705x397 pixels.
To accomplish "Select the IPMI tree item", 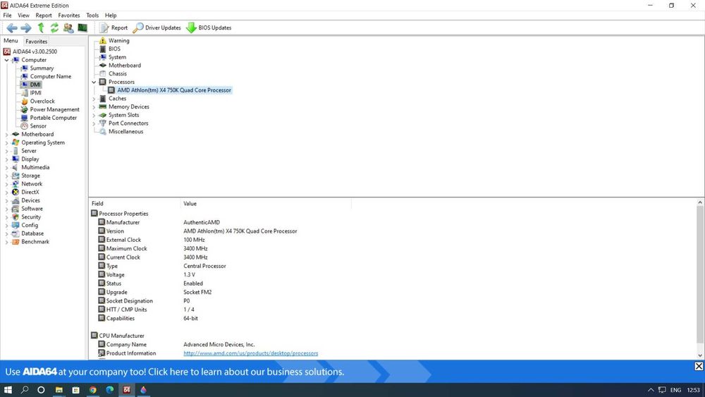I will [x=35, y=93].
